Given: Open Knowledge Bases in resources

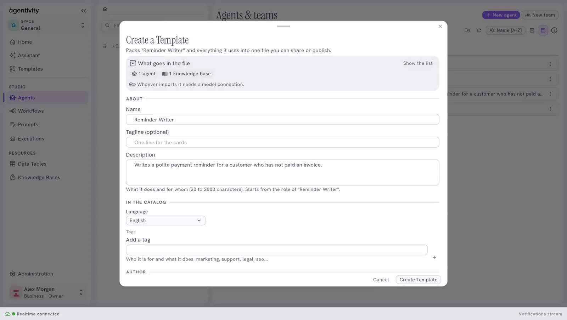Looking at the screenshot, I should click(x=47, y=177).
